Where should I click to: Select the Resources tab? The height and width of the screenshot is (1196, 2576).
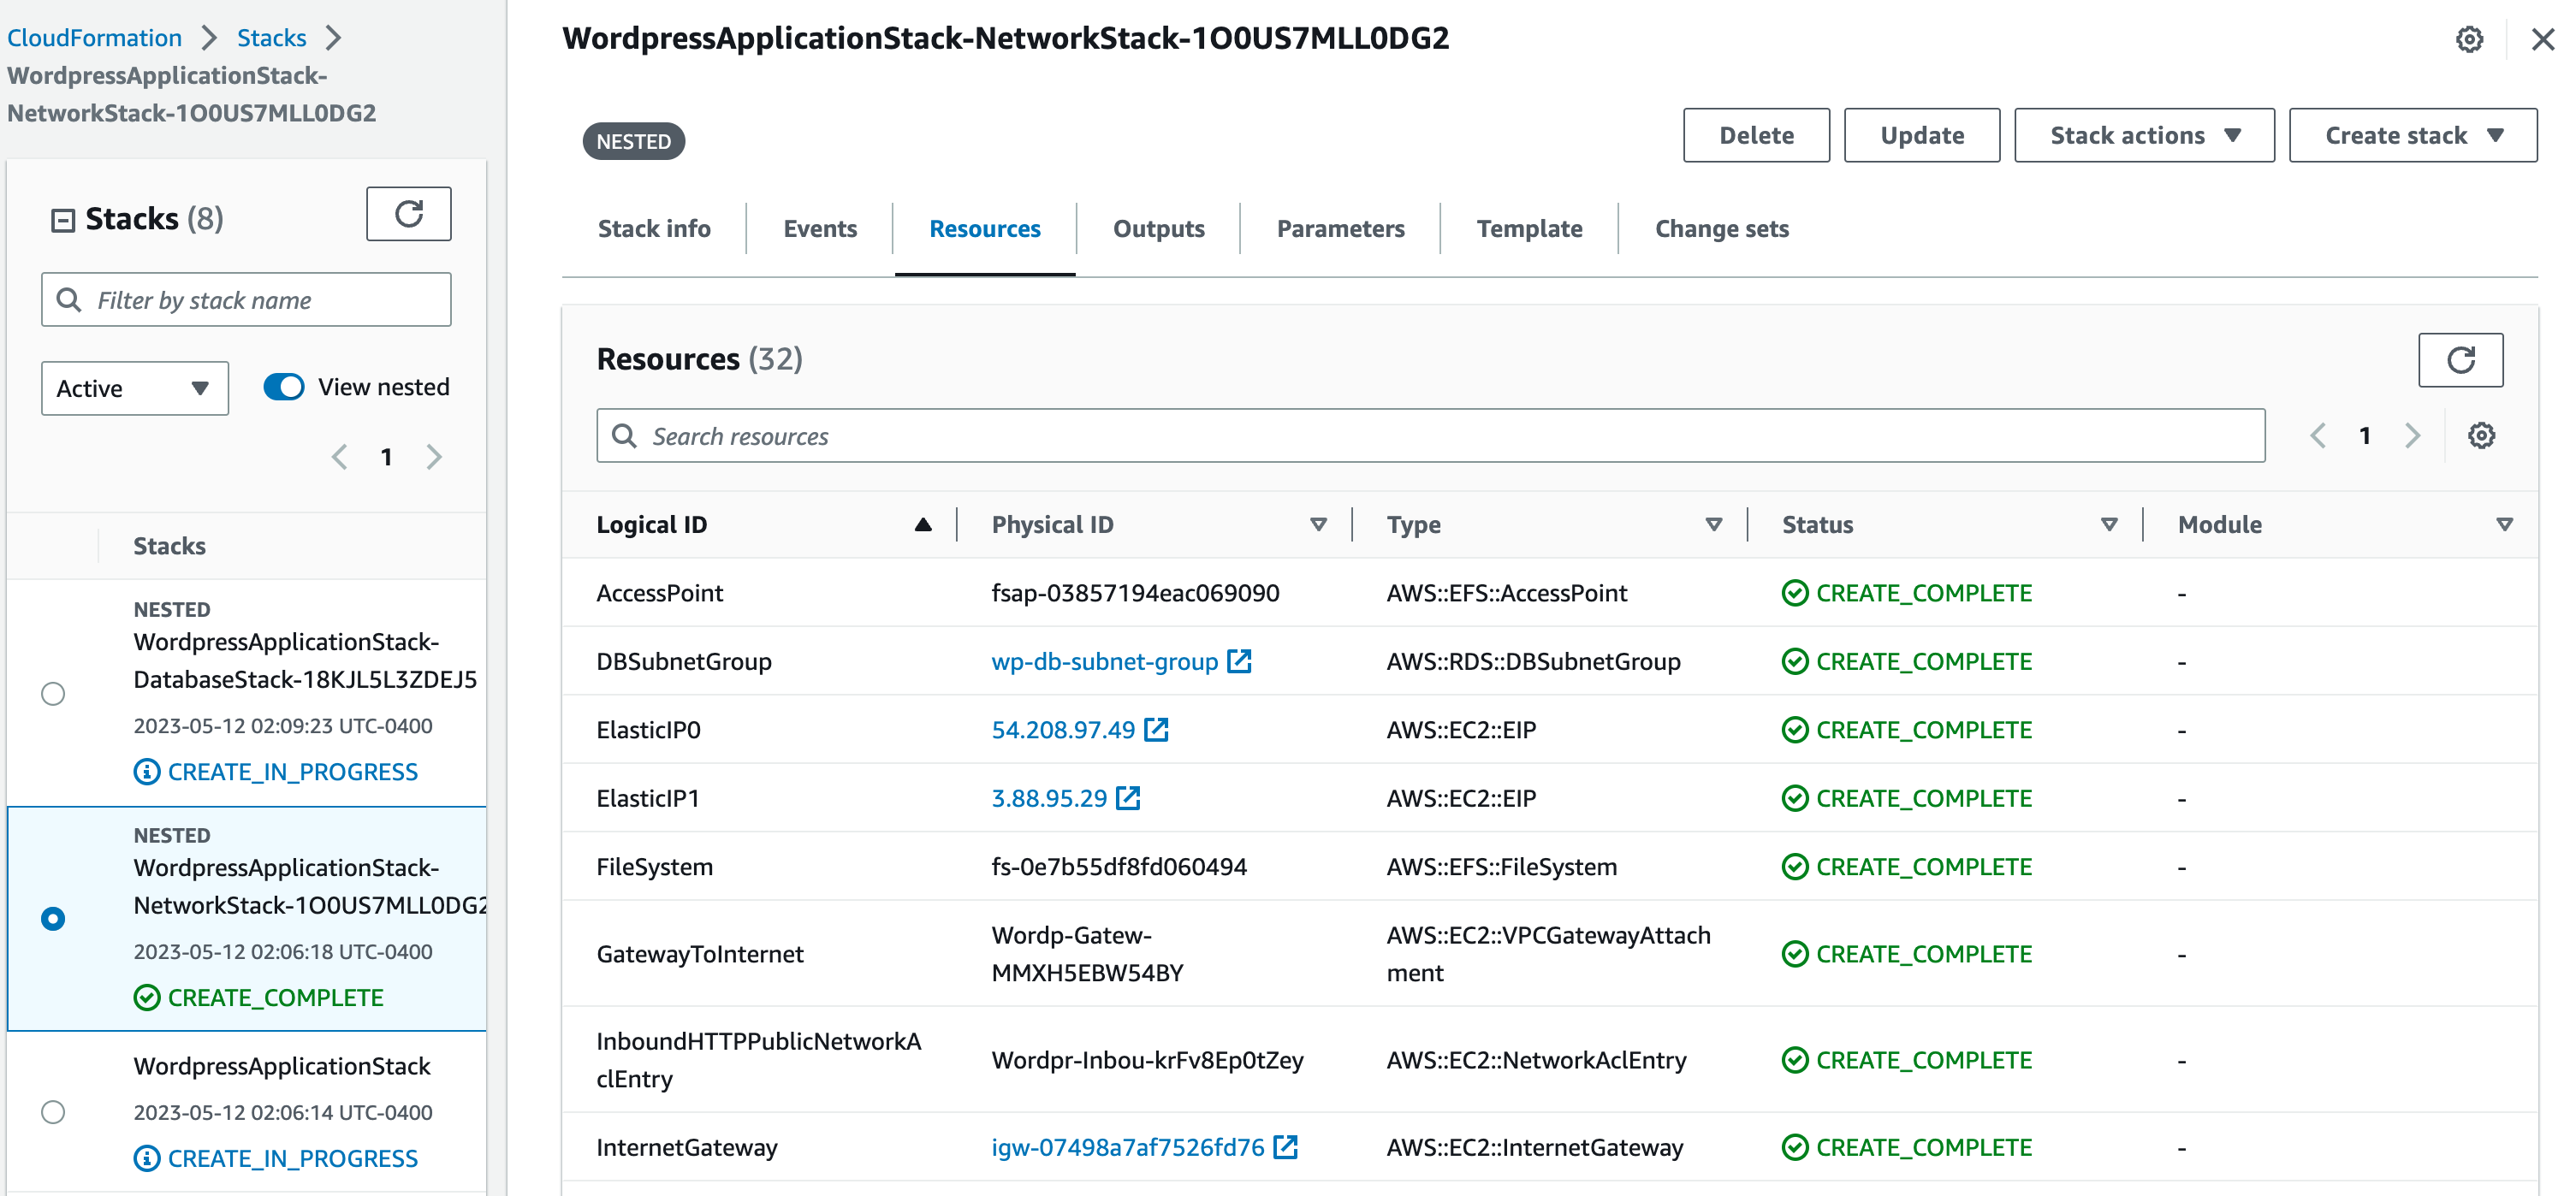click(x=985, y=229)
